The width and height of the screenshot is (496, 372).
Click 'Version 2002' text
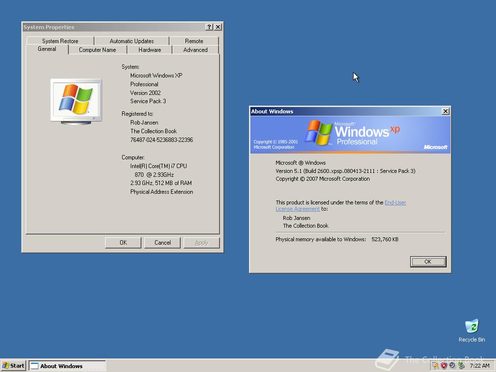pos(145,93)
